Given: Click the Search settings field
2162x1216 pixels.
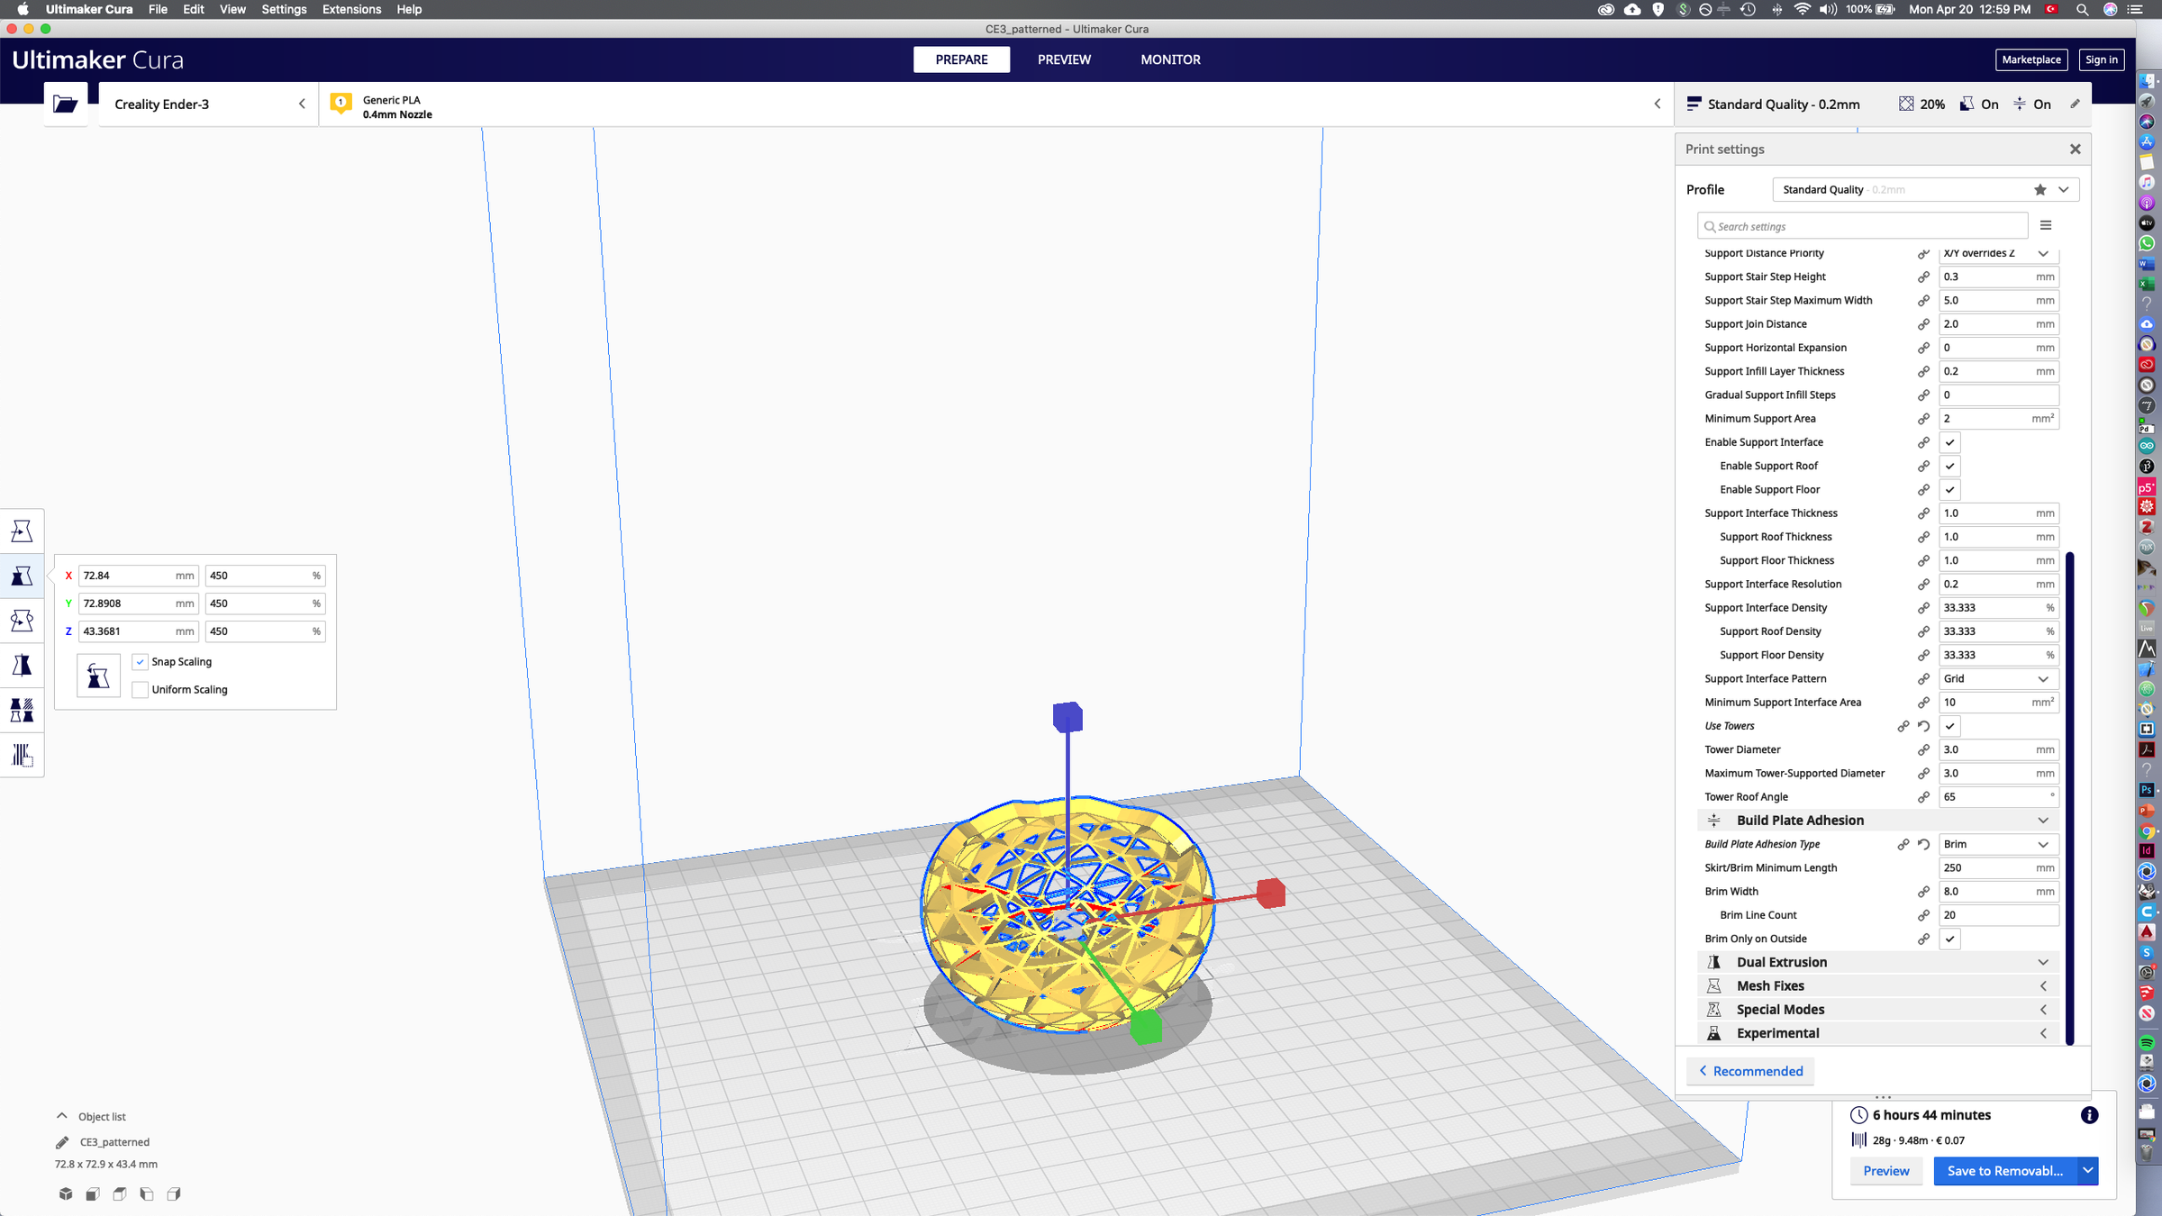Looking at the screenshot, I should pyautogui.click(x=1861, y=225).
